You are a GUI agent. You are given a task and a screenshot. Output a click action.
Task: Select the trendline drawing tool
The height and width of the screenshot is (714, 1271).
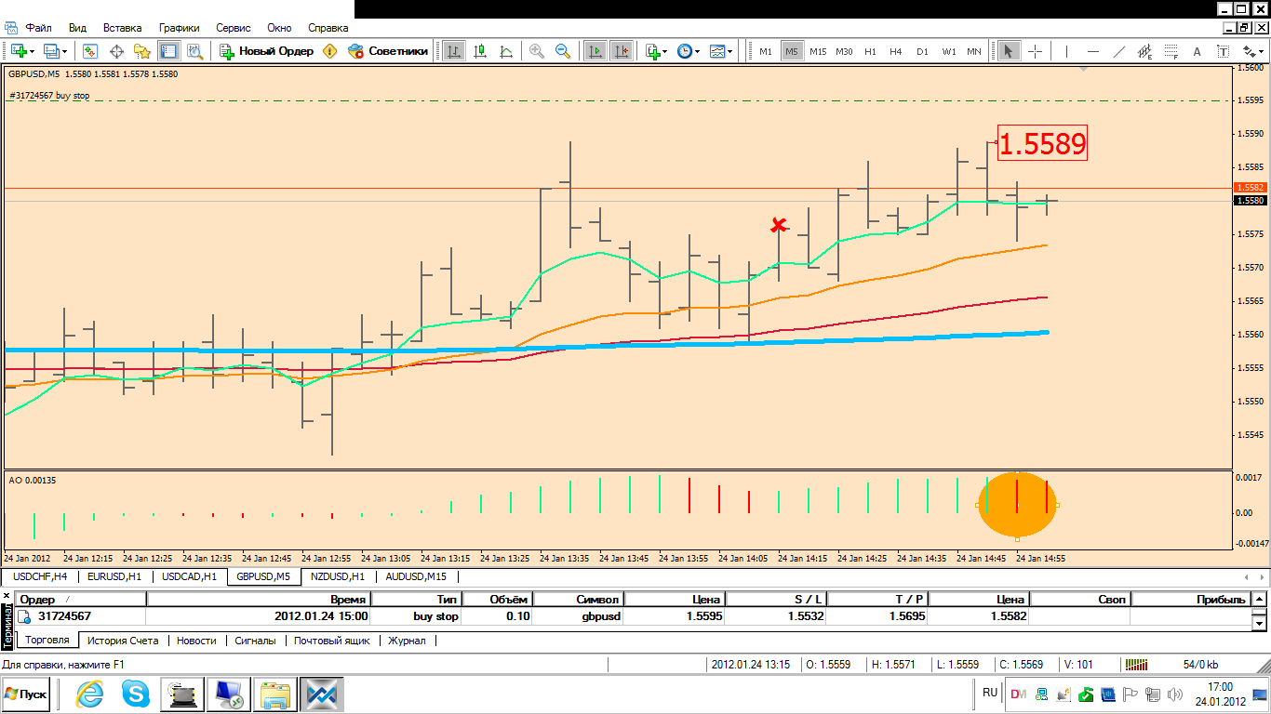click(x=1119, y=51)
